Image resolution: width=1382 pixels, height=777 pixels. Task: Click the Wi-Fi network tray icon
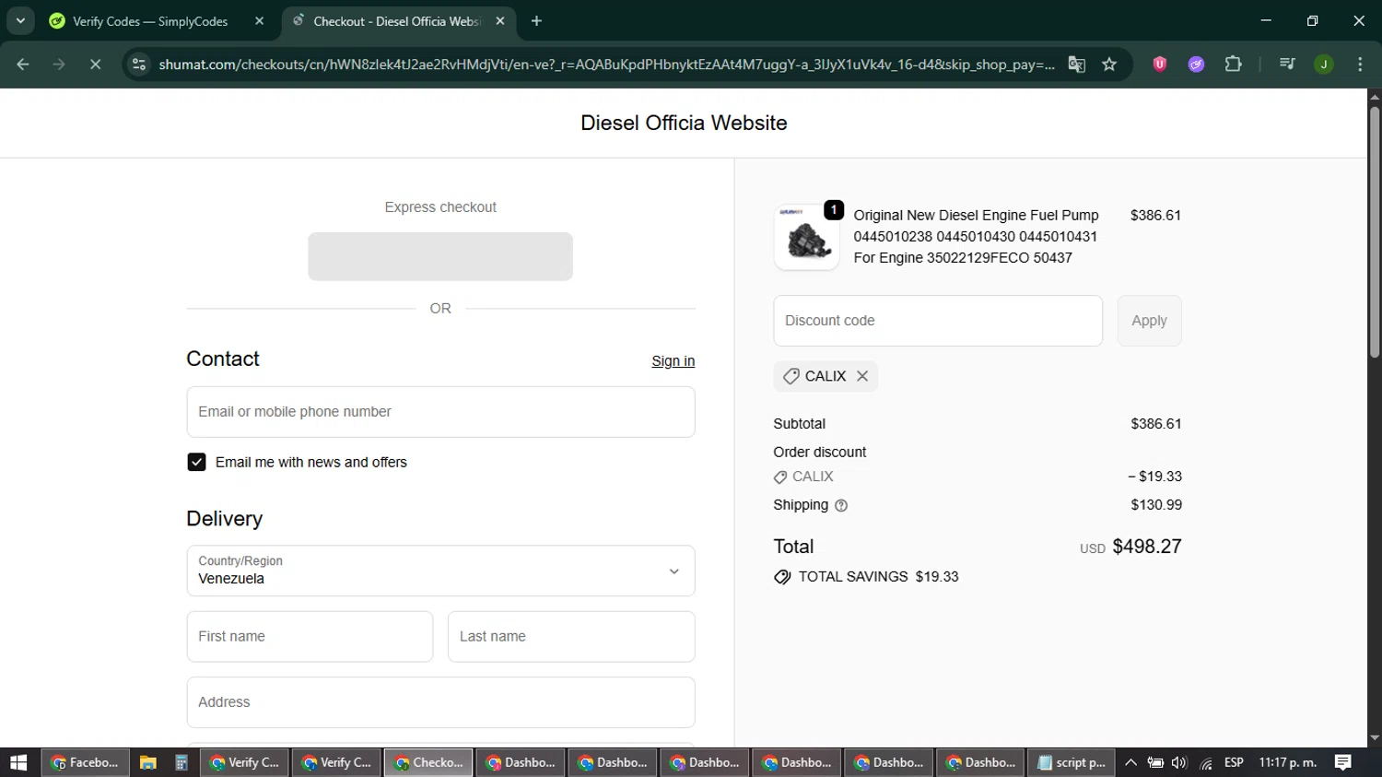(1206, 763)
